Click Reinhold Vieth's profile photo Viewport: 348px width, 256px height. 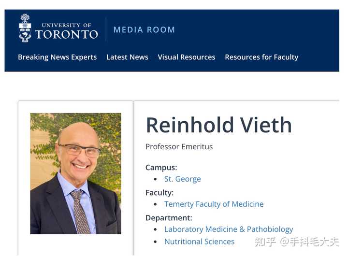click(75, 173)
